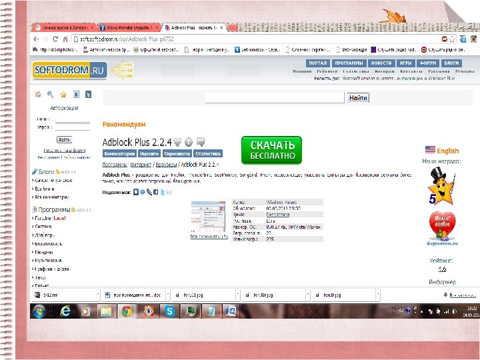Open dropdown arrow of the .doc download item
480x360 pixels.
point(168,295)
